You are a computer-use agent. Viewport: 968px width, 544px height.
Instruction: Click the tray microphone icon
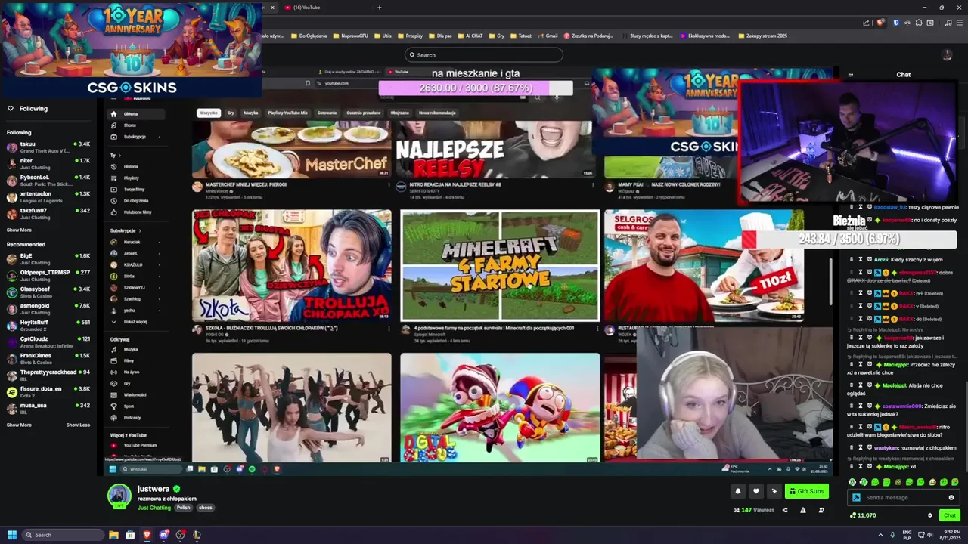892,535
